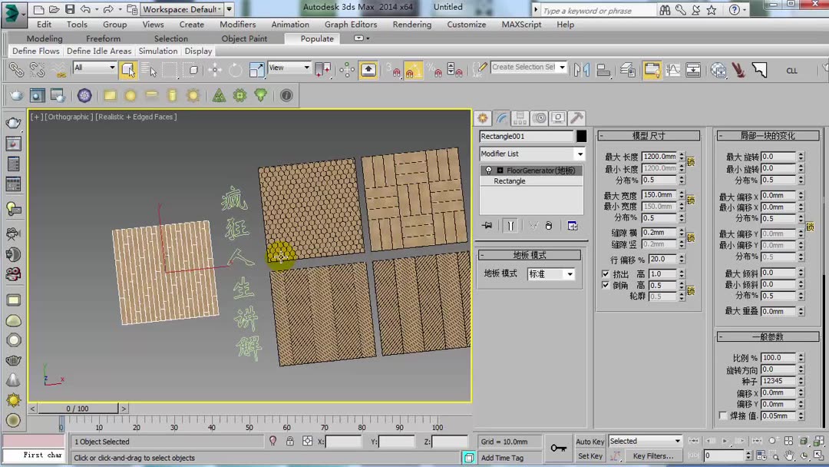
Task: Click the Set Key button
Action: click(x=591, y=455)
